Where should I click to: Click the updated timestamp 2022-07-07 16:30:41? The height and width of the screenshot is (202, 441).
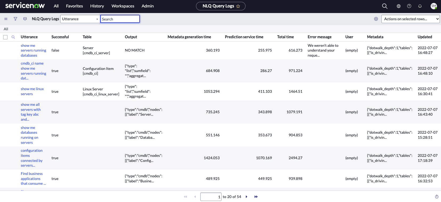coord(427,91)
